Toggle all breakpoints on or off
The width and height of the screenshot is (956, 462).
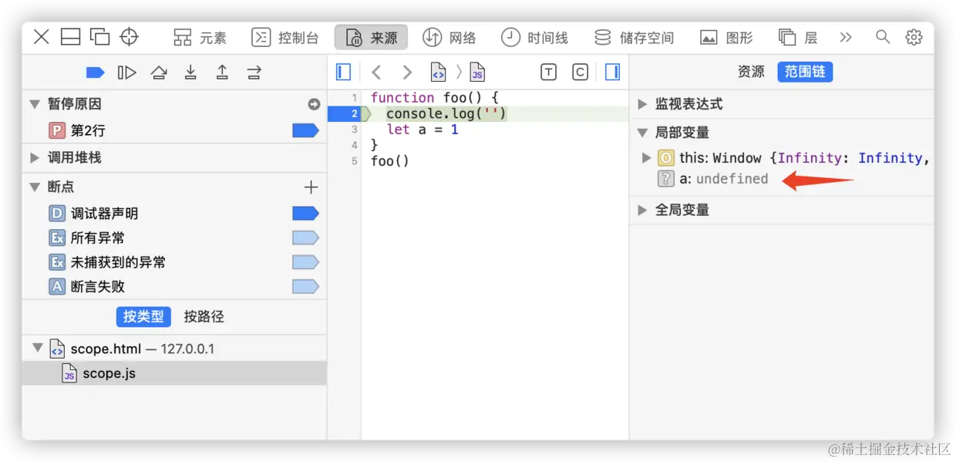tap(95, 73)
